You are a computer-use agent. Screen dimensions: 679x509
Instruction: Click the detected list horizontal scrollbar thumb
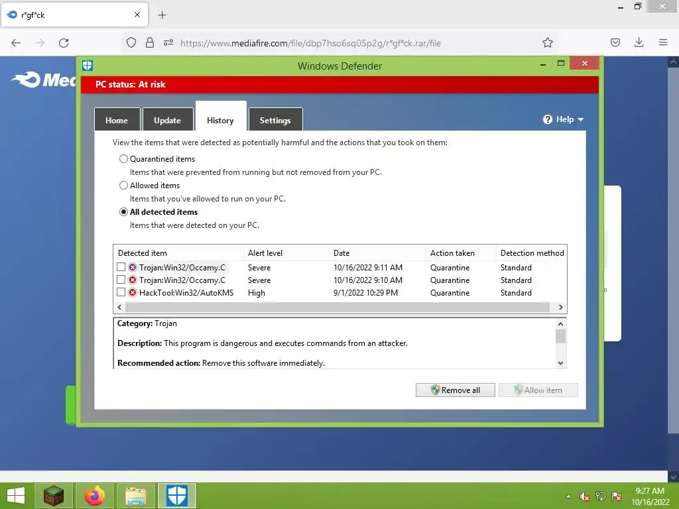(x=338, y=308)
